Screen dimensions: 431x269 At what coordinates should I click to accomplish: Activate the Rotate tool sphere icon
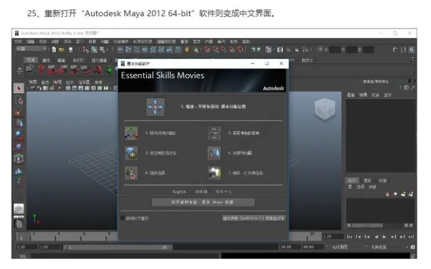point(19,135)
